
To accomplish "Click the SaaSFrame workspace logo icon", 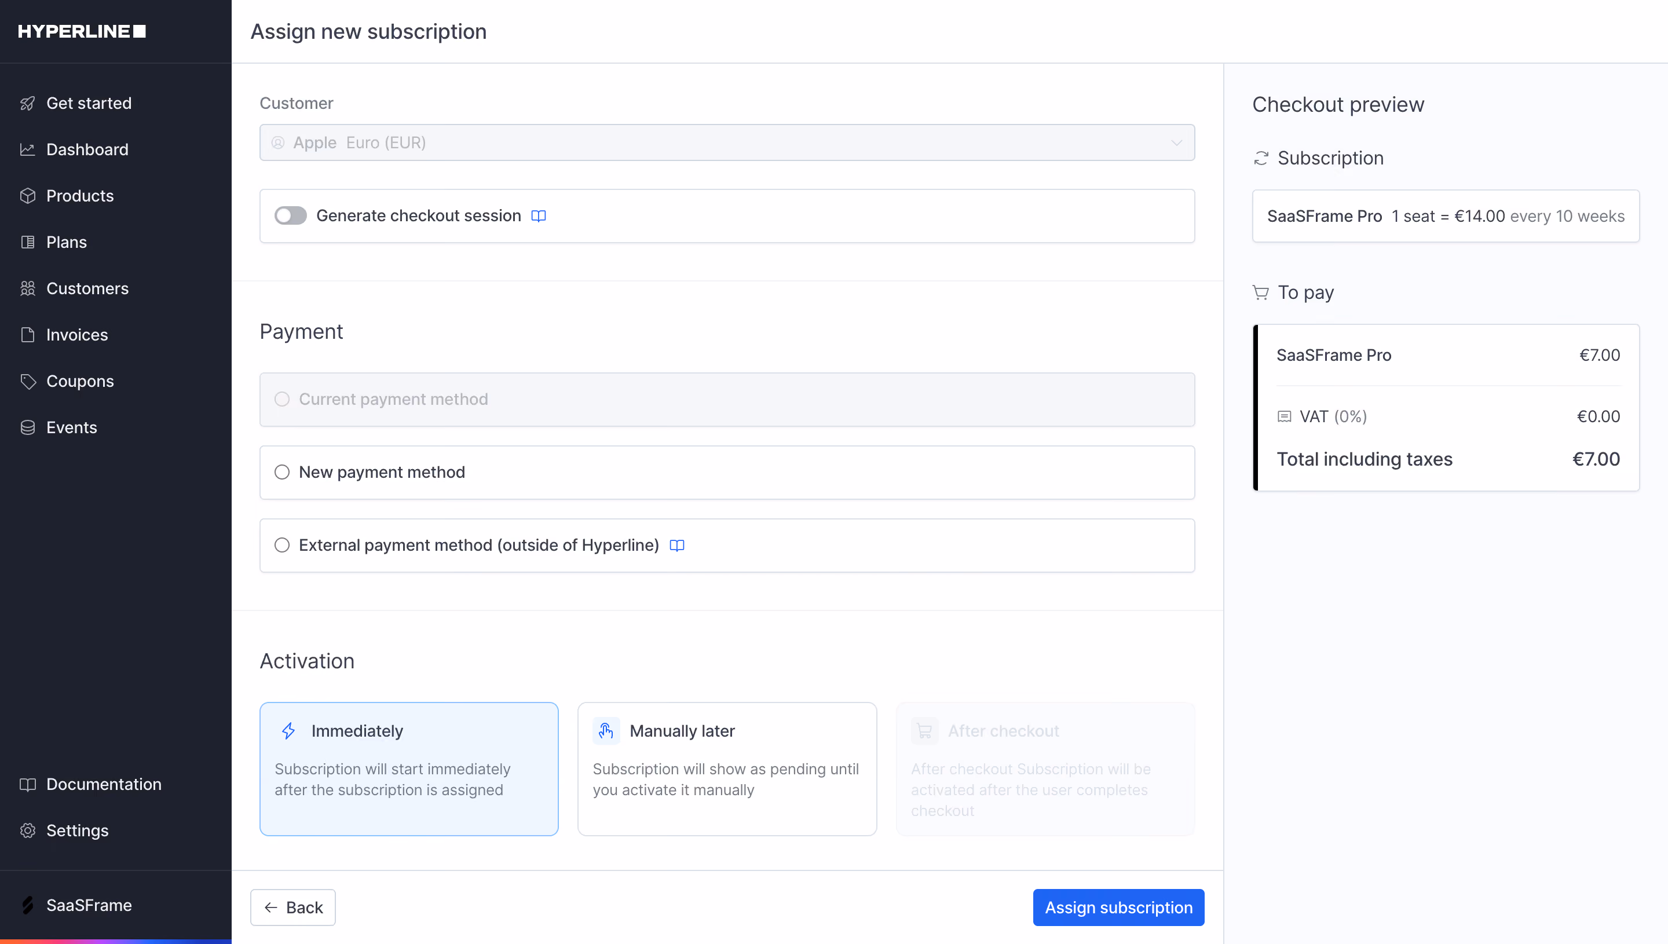I will [x=27, y=905].
